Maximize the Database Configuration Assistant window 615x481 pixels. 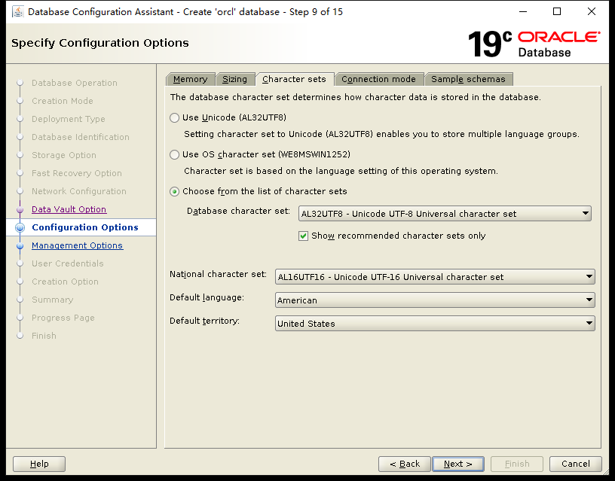[556, 11]
